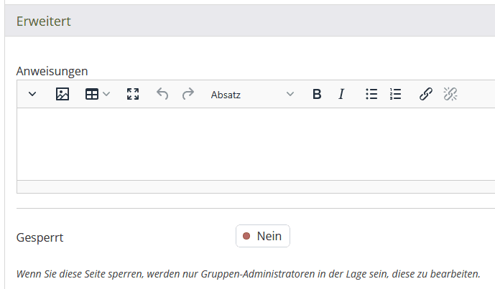Image resolution: width=495 pixels, height=289 pixels.
Task: Remove link with broken chain icon
Action: point(450,94)
